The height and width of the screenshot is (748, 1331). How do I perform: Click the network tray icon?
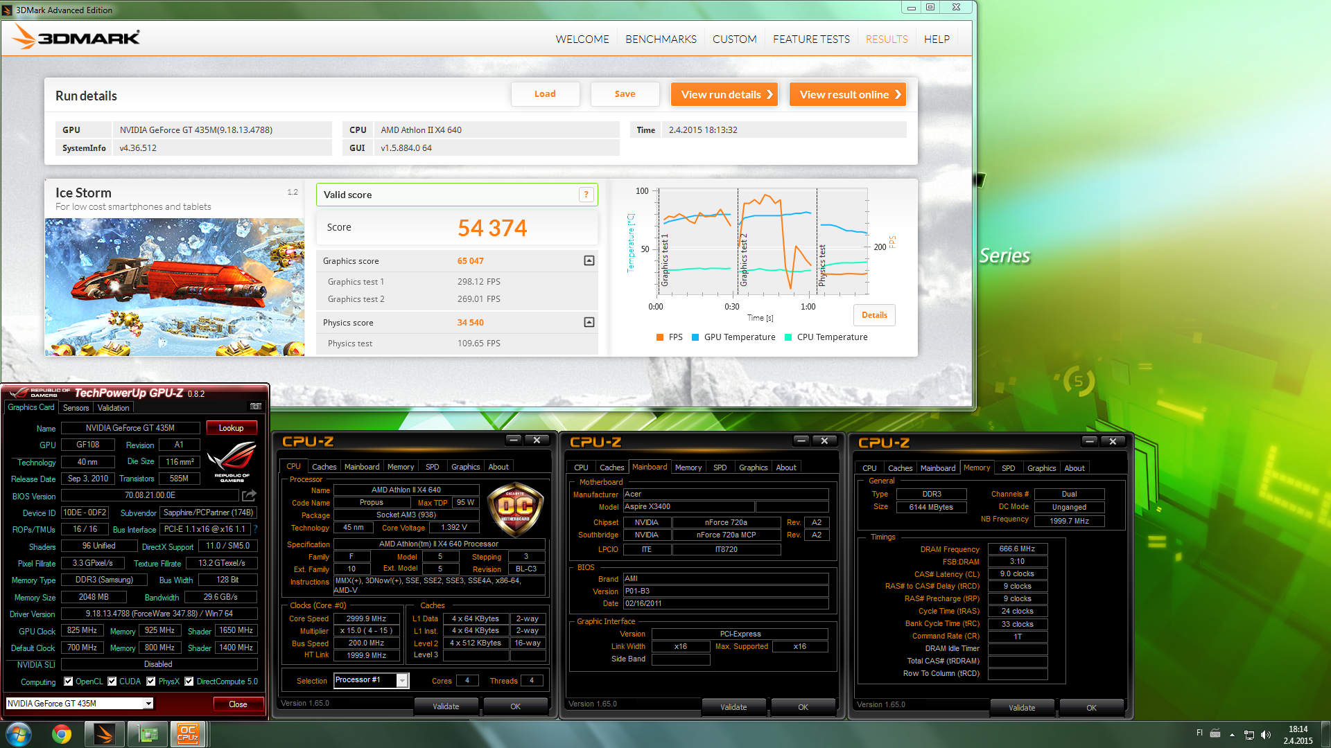coord(1249,734)
